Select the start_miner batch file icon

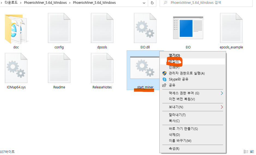click(x=145, y=68)
